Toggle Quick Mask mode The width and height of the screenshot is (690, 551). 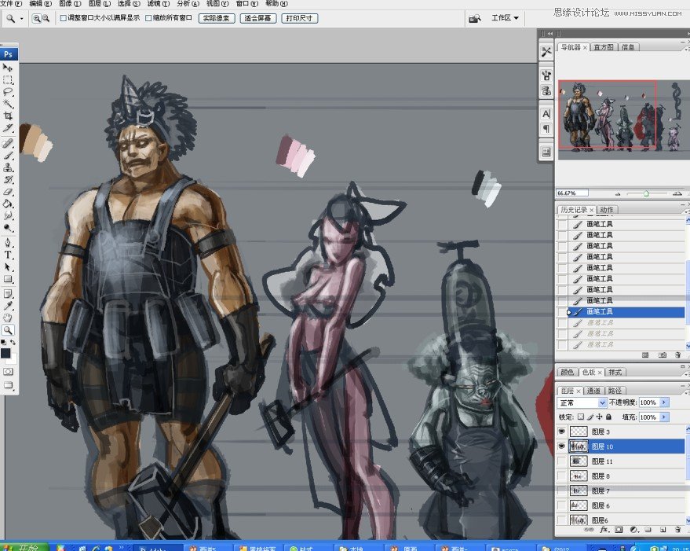point(8,372)
